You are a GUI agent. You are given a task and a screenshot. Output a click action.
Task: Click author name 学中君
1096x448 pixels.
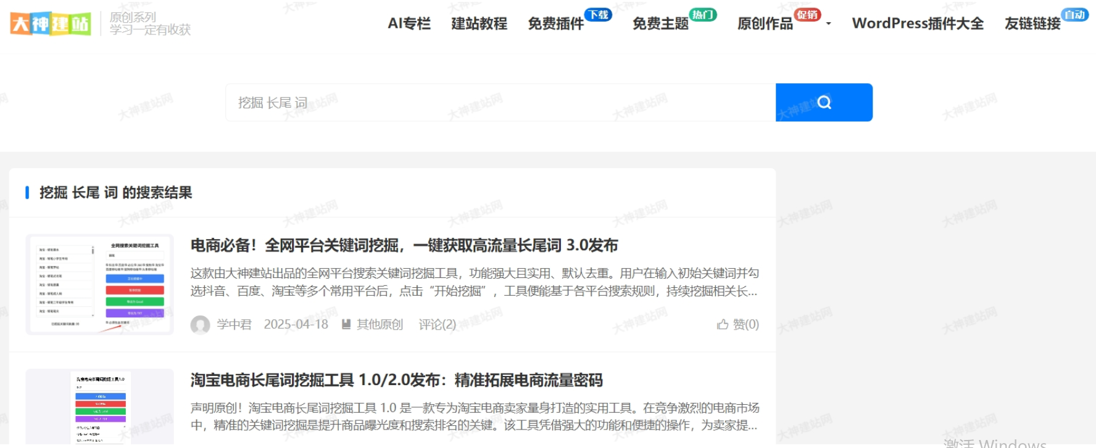tap(235, 324)
